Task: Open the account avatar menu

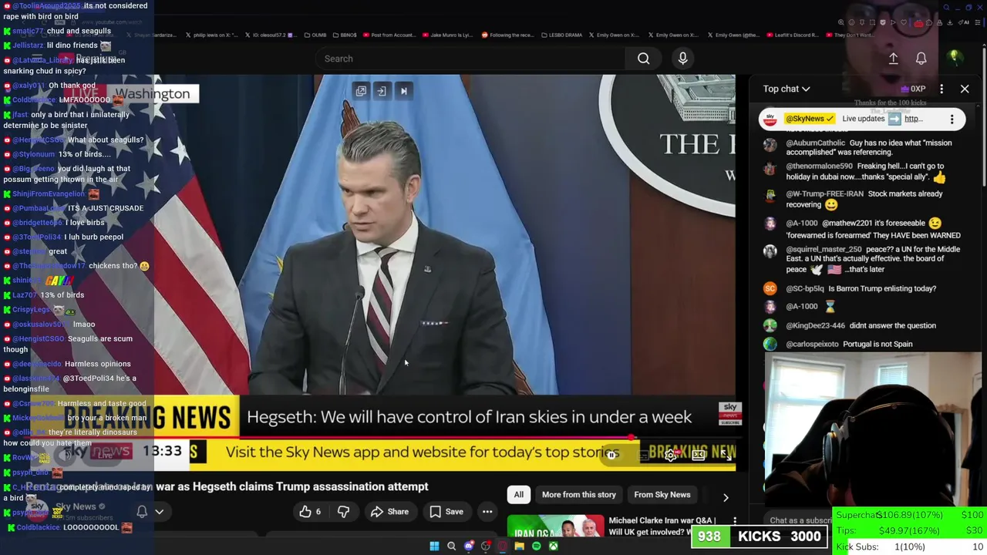Action: [x=954, y=58]
